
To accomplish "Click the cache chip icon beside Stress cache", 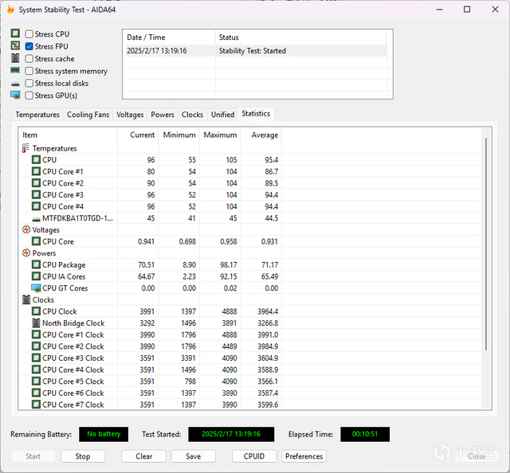I will tap(15, 58).
